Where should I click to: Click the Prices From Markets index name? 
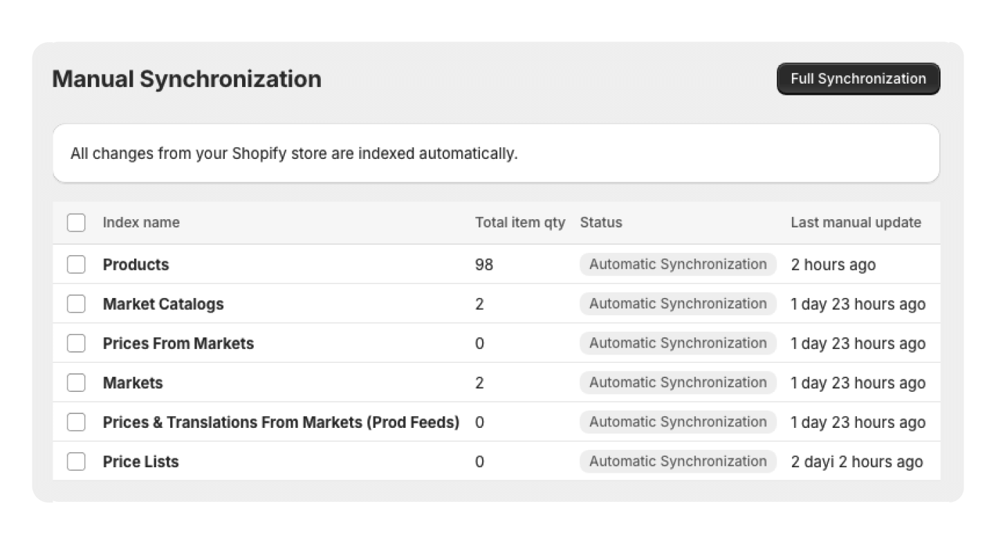point(178,343)
